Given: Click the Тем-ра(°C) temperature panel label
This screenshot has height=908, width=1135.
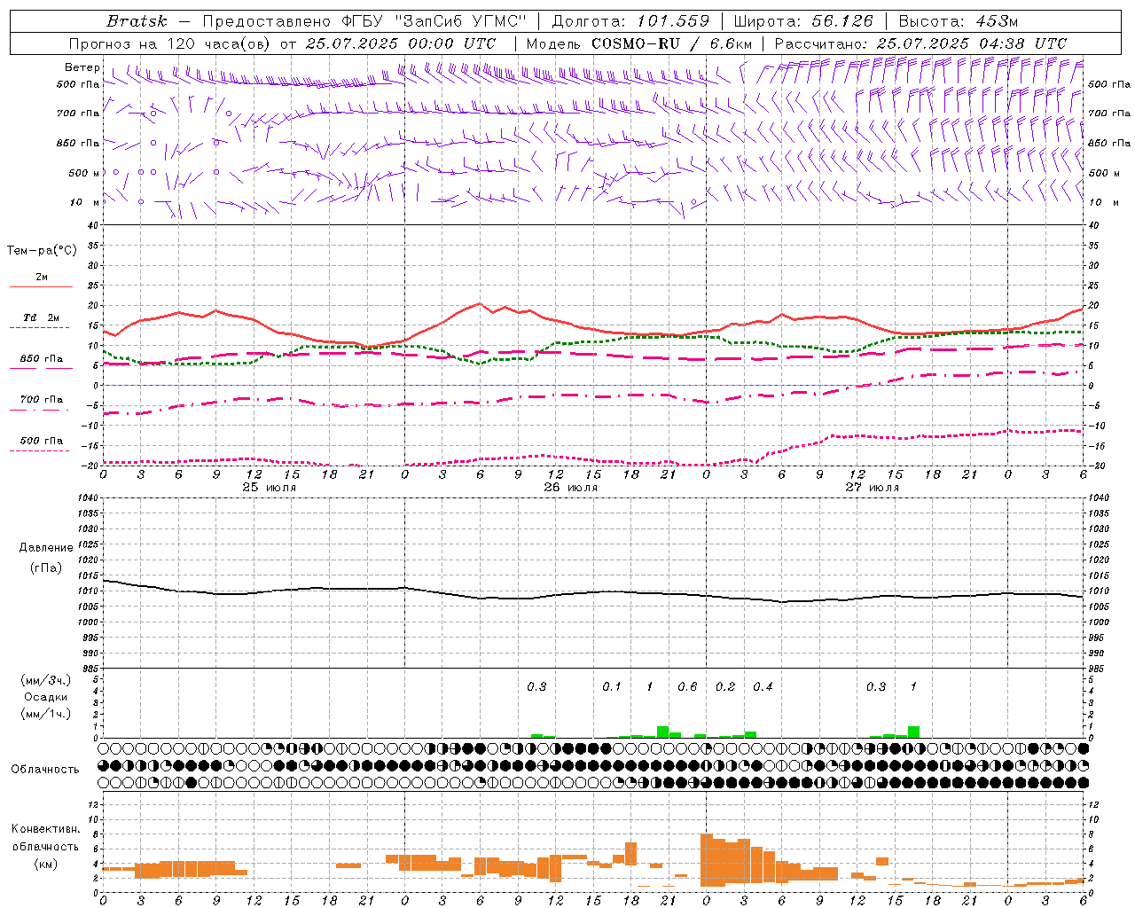Looking at the screenshot, I should tap(42, 251).
